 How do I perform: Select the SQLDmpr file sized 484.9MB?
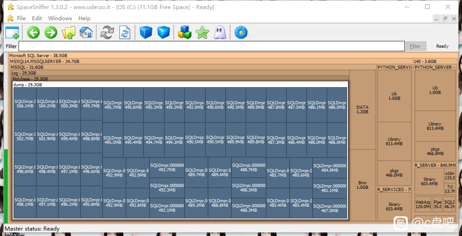coord(329,168)
